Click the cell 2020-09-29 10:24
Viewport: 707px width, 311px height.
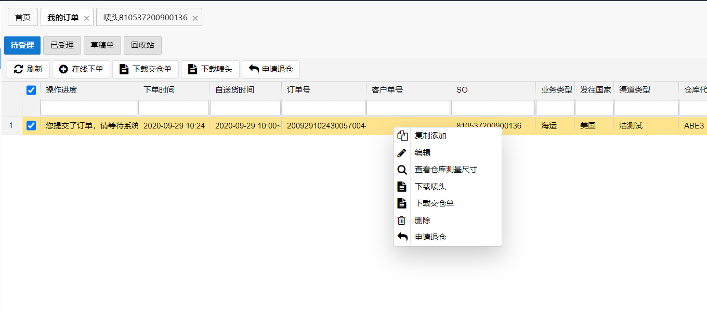(x=174, y=126)
